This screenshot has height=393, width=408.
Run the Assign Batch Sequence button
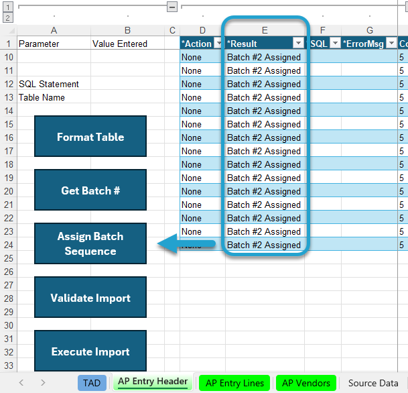pyautogui.click(x=90, y=243)
